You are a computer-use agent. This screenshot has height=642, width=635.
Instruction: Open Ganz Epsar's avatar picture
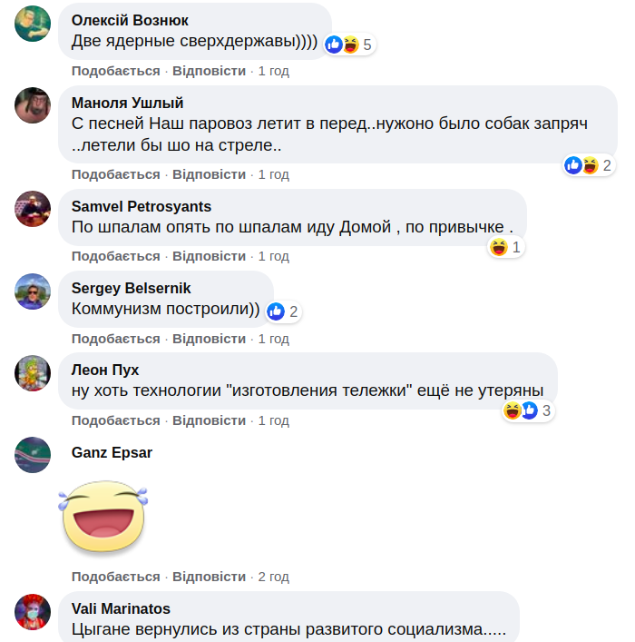(x=33, y=454)
